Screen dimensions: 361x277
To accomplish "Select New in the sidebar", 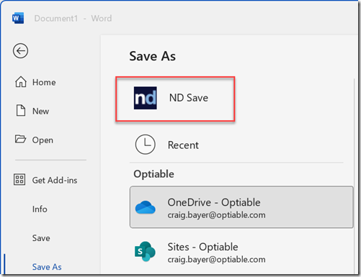I will tap(41, 112).
